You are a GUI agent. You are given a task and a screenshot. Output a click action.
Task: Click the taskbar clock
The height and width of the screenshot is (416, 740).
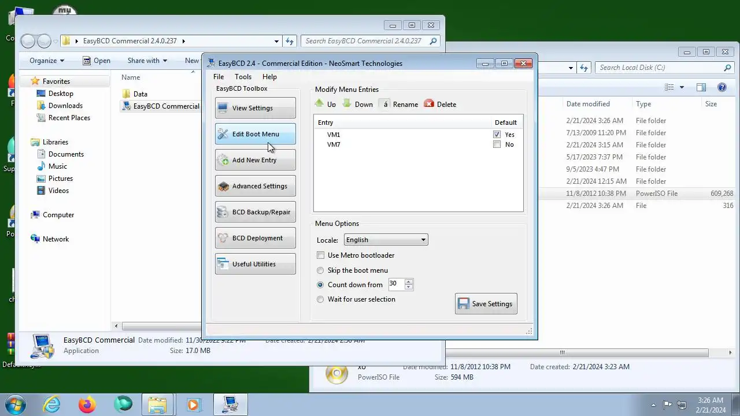[x=711, y=405]
